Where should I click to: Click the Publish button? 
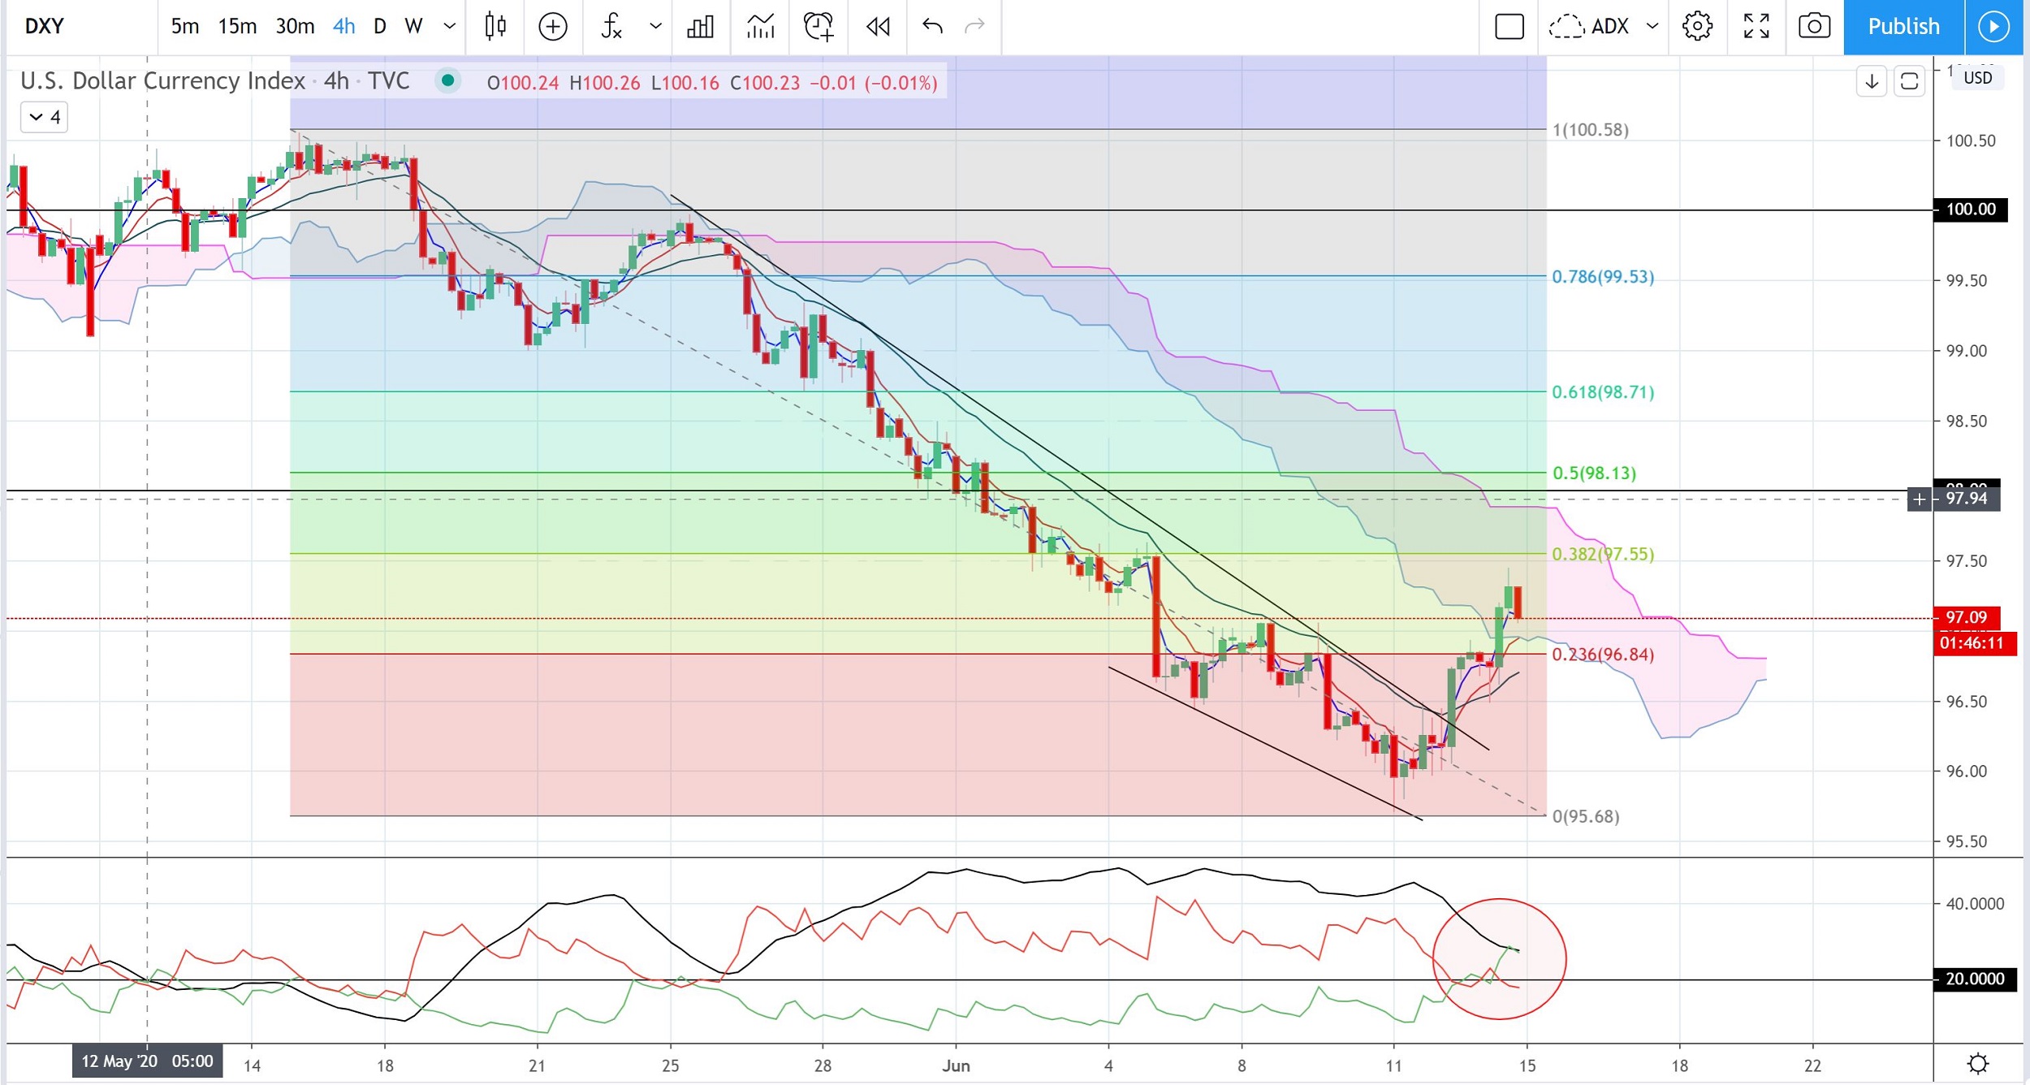pyautogui.click(x=1903, y=27)
